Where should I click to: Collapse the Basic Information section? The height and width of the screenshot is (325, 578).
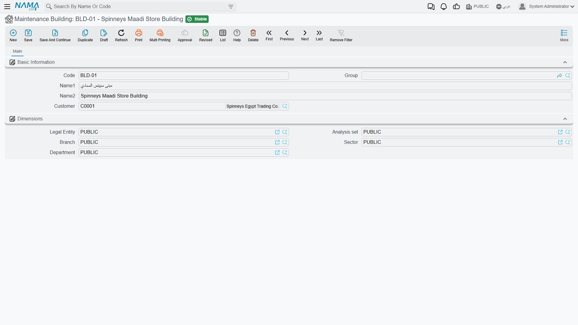coord(565,62)
